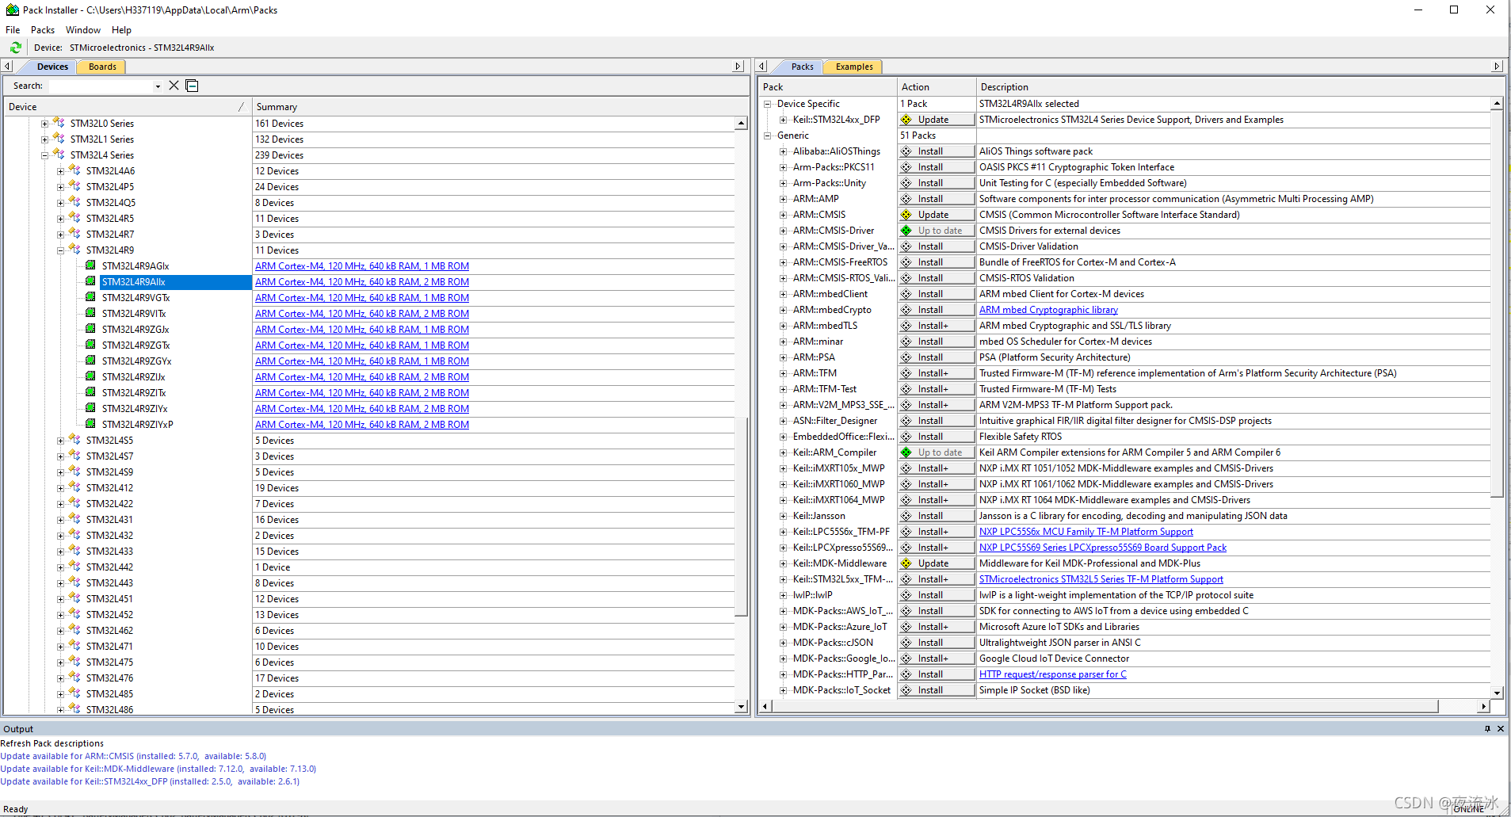Click Install+ for ARM::mbedTLS

click(x=936, y=326)
